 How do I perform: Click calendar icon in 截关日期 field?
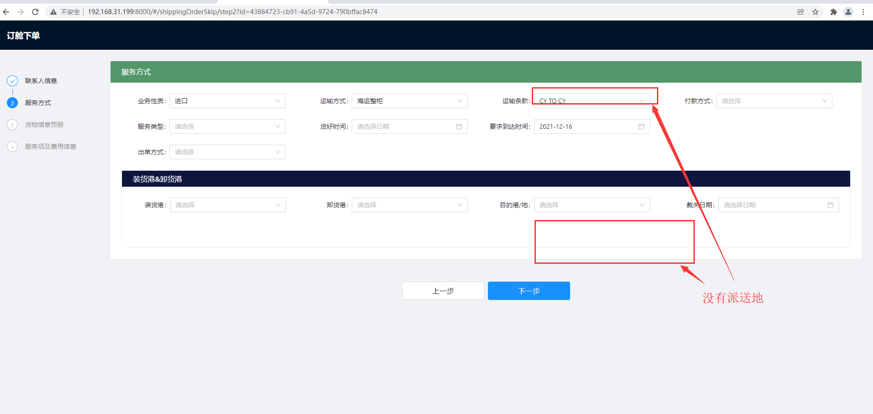pyautogui.click(x=830, y=205)
